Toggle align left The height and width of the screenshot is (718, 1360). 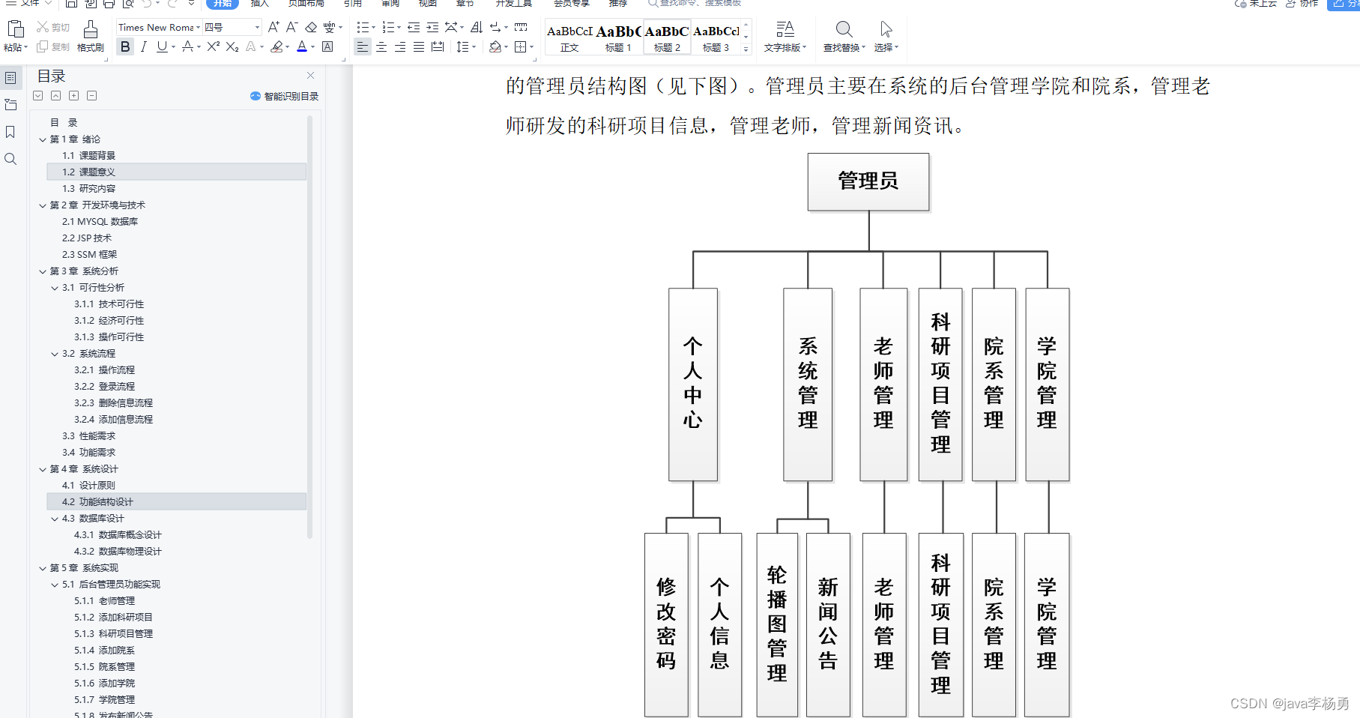(363, 46)
